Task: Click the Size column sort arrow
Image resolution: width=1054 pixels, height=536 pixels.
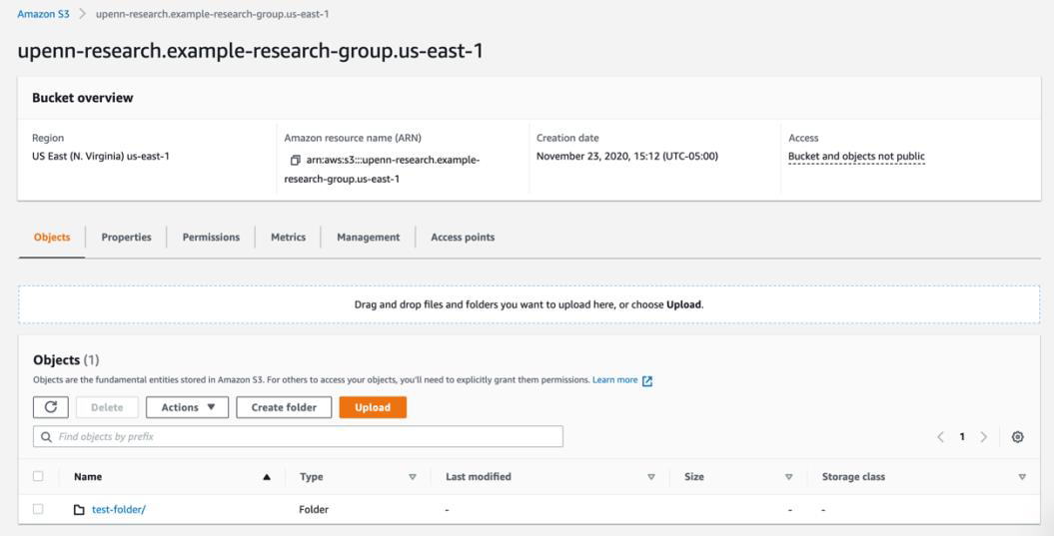Action: (x=788, y=477)
